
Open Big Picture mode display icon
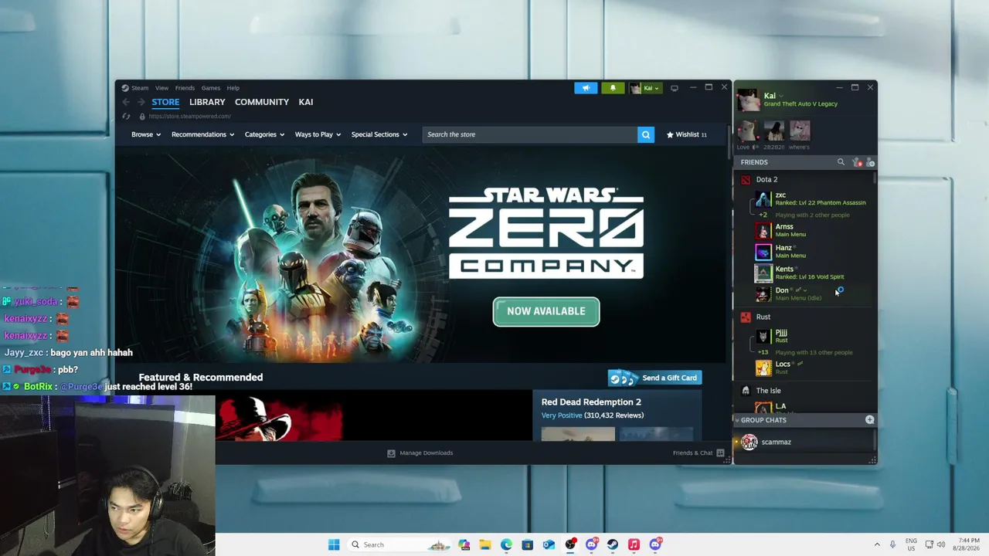675,88
